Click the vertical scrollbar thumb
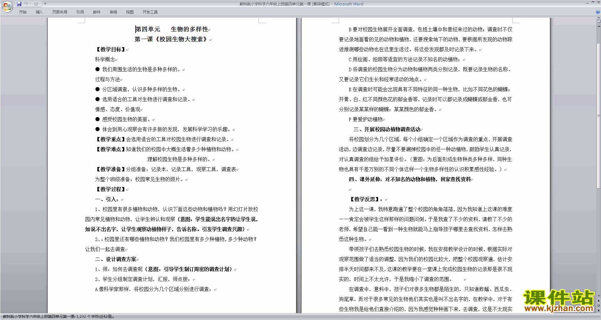601x320 pixels. 599,116
